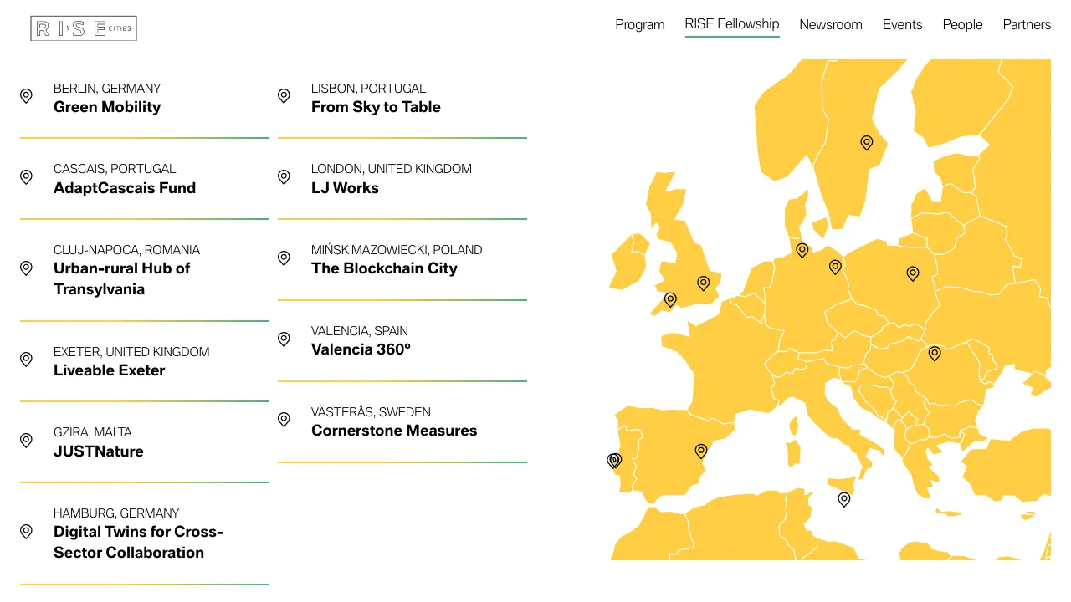Select the Berlin pin on the map

(x=835, y=267)
